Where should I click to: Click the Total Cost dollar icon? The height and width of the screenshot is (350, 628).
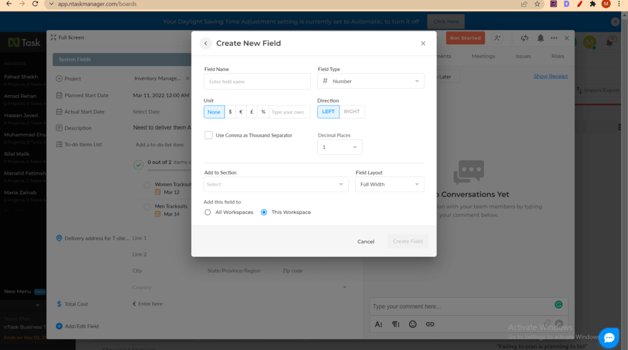(x=59, y=304)
